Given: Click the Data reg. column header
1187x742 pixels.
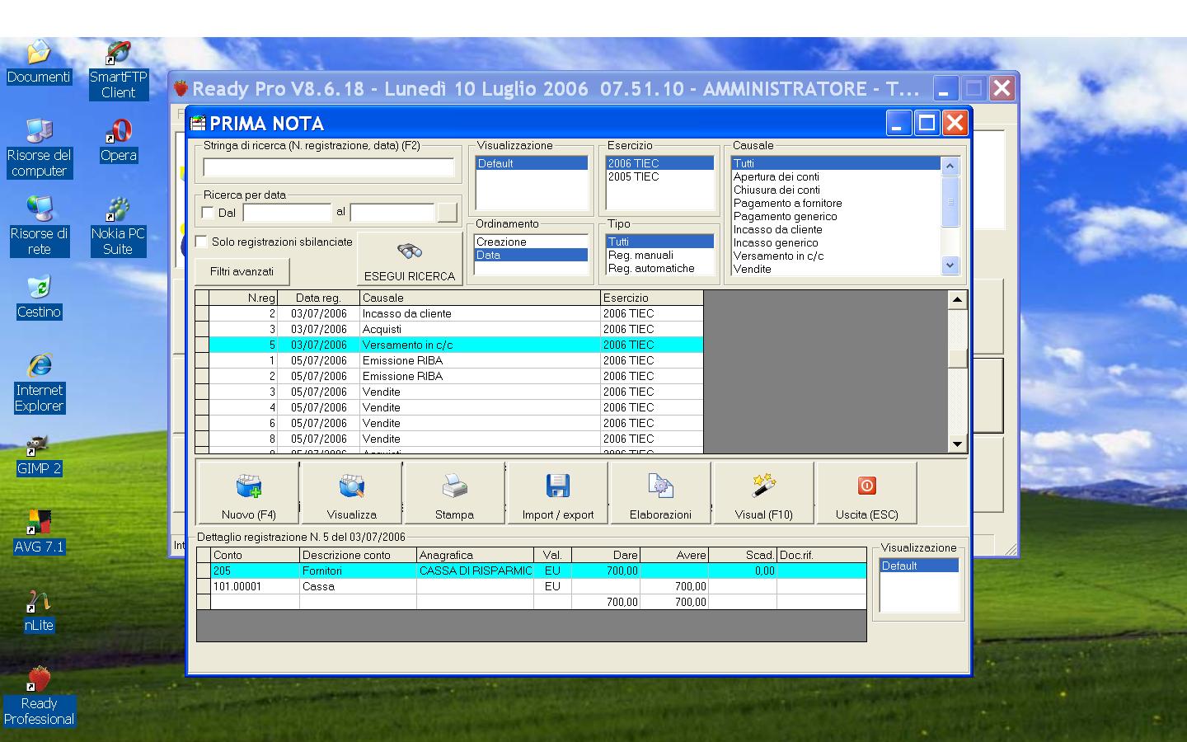Looking at the screenshot, I should [319, 298].
